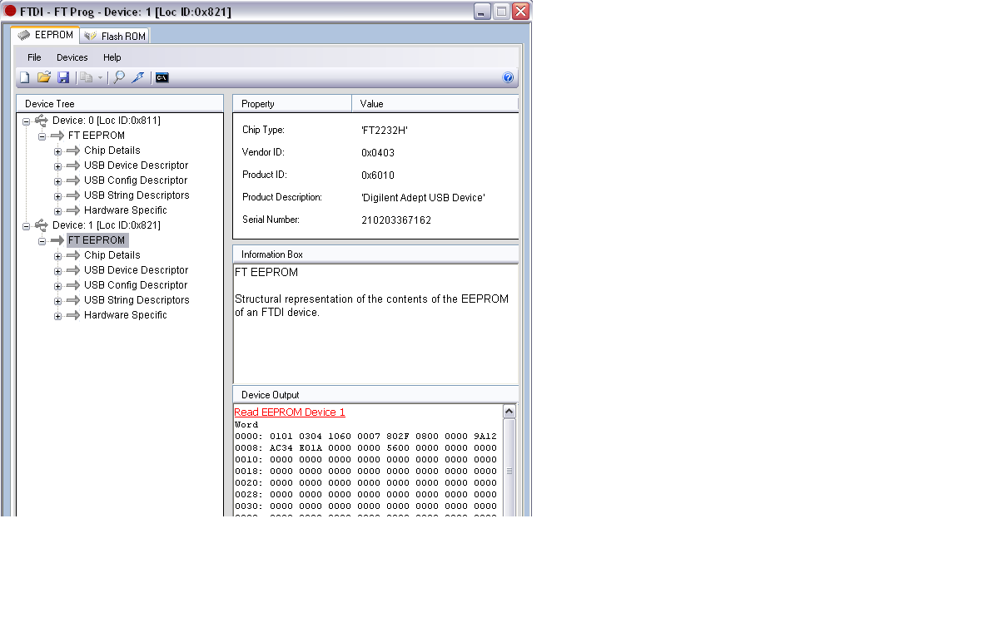
Task: Expand Hardware Specific under Device 1
Action: (x=58, y=316)
